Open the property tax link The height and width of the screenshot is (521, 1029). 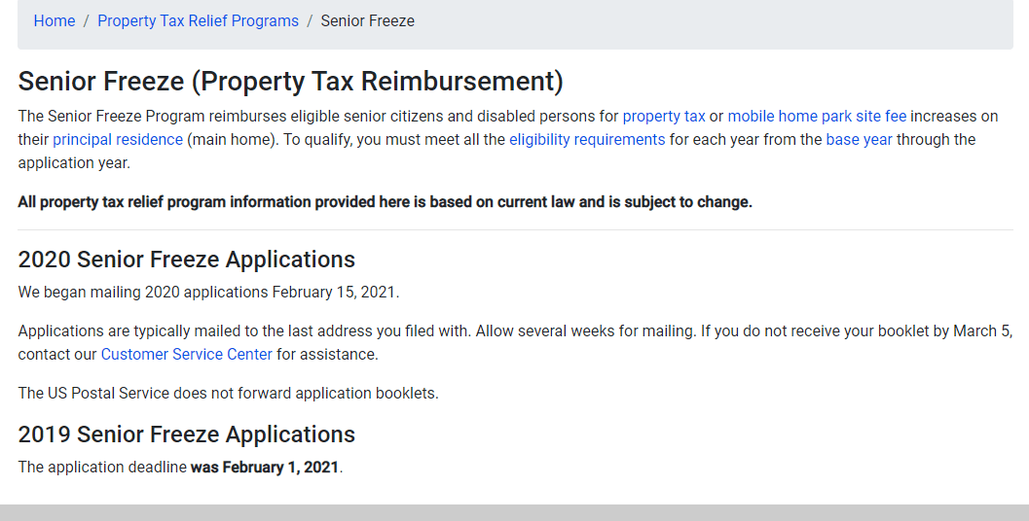click(664, 116)
